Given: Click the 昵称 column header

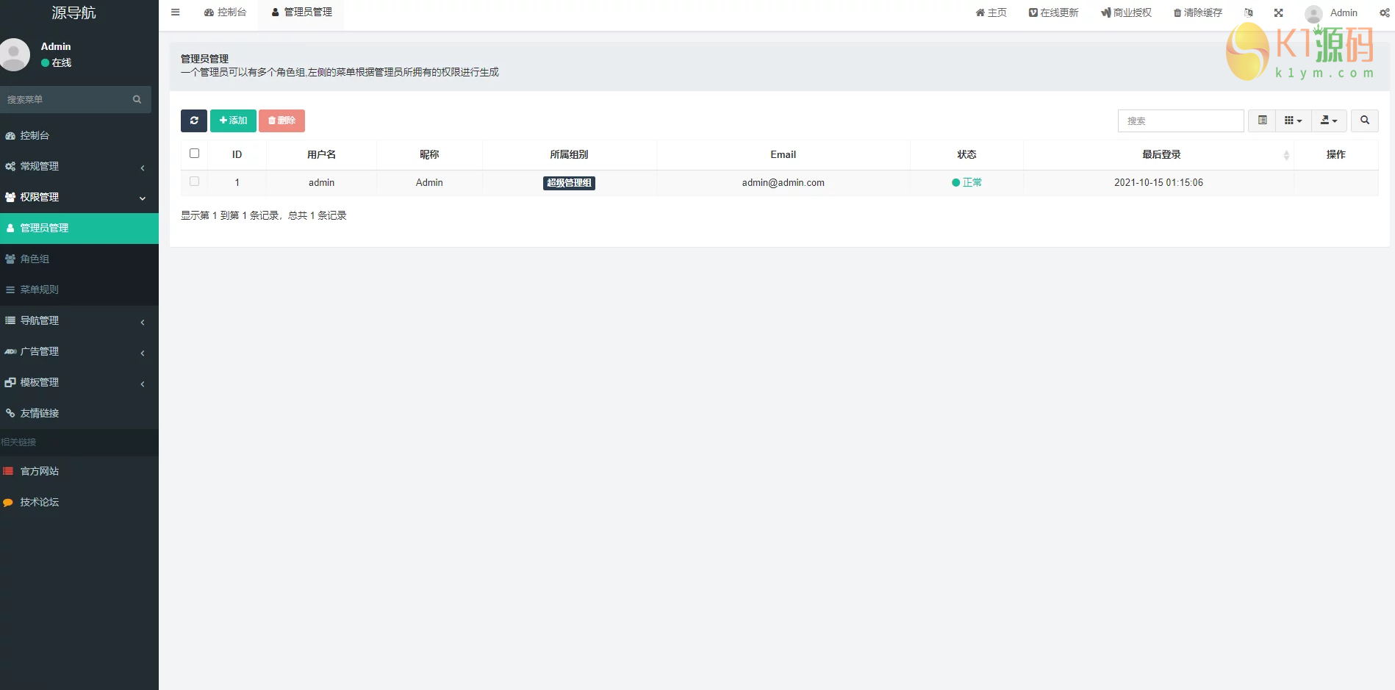Looking at the screenshot, I should [429, 154].
